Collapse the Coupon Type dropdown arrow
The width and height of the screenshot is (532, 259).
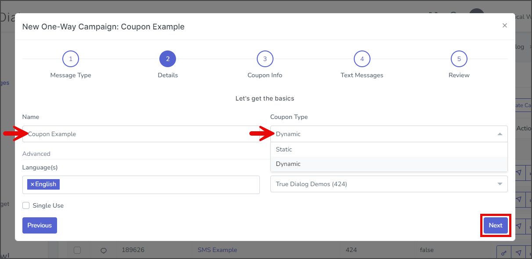click(500, 134)
